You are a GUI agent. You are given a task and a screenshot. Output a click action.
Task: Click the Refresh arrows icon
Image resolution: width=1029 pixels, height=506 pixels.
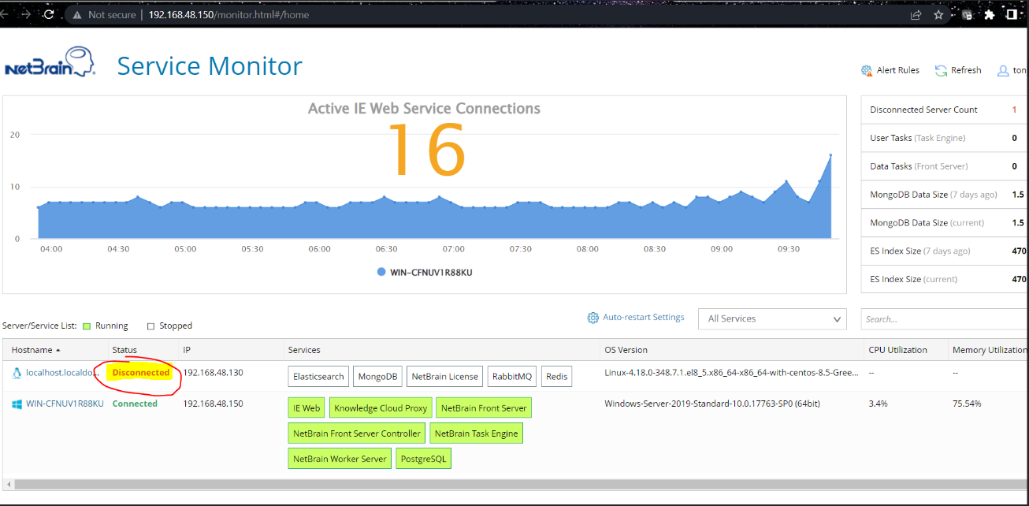(941, 70)
